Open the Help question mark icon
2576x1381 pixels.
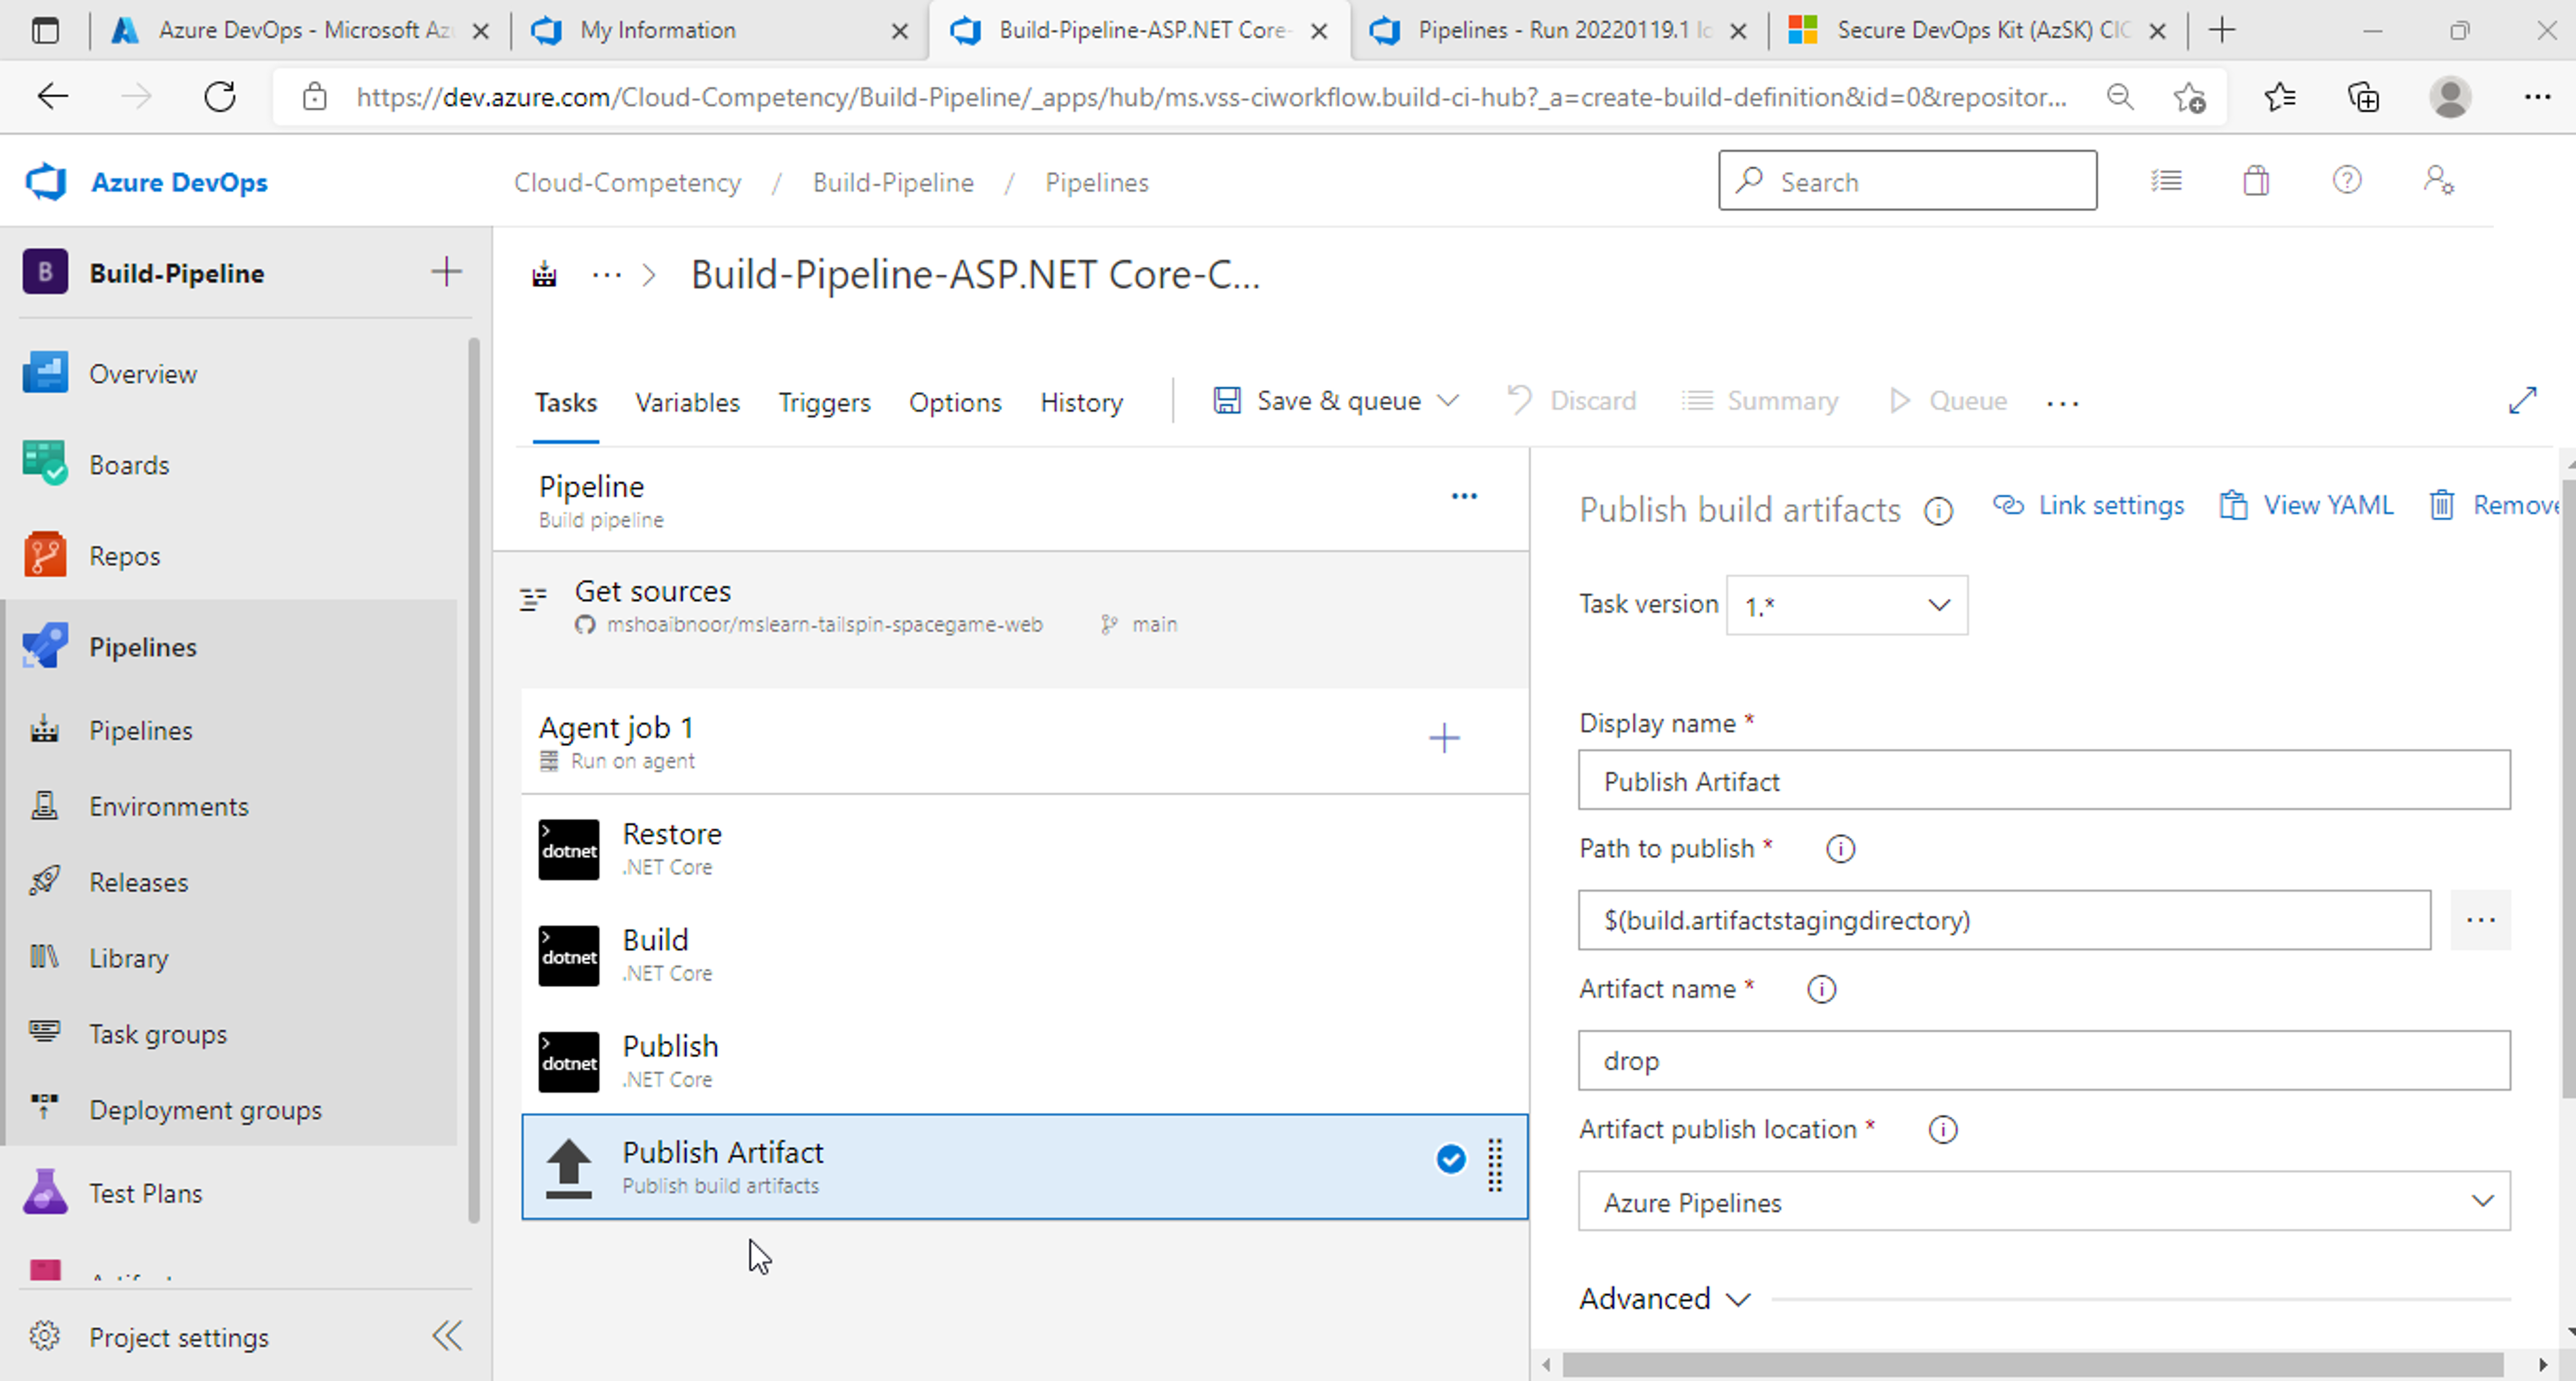tap(2346, 181)
